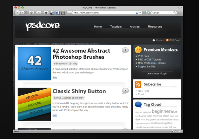Go to the Home page icon in toolbar
Screen dimensions: 199x139
tap(46, 13)
